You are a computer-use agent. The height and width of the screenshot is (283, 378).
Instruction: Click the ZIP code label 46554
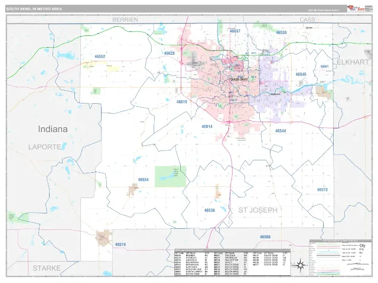pos(143,179)
